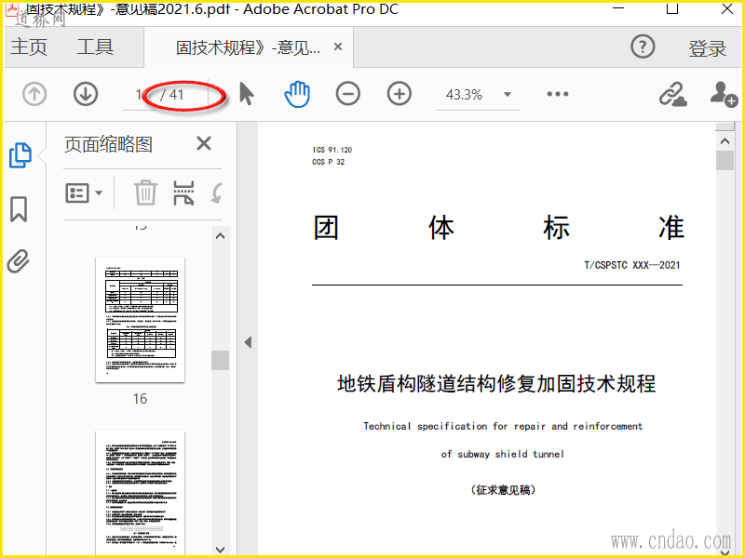Click 登录 to sign in
The height and width of the screenshot is (558, 745).
708,48
